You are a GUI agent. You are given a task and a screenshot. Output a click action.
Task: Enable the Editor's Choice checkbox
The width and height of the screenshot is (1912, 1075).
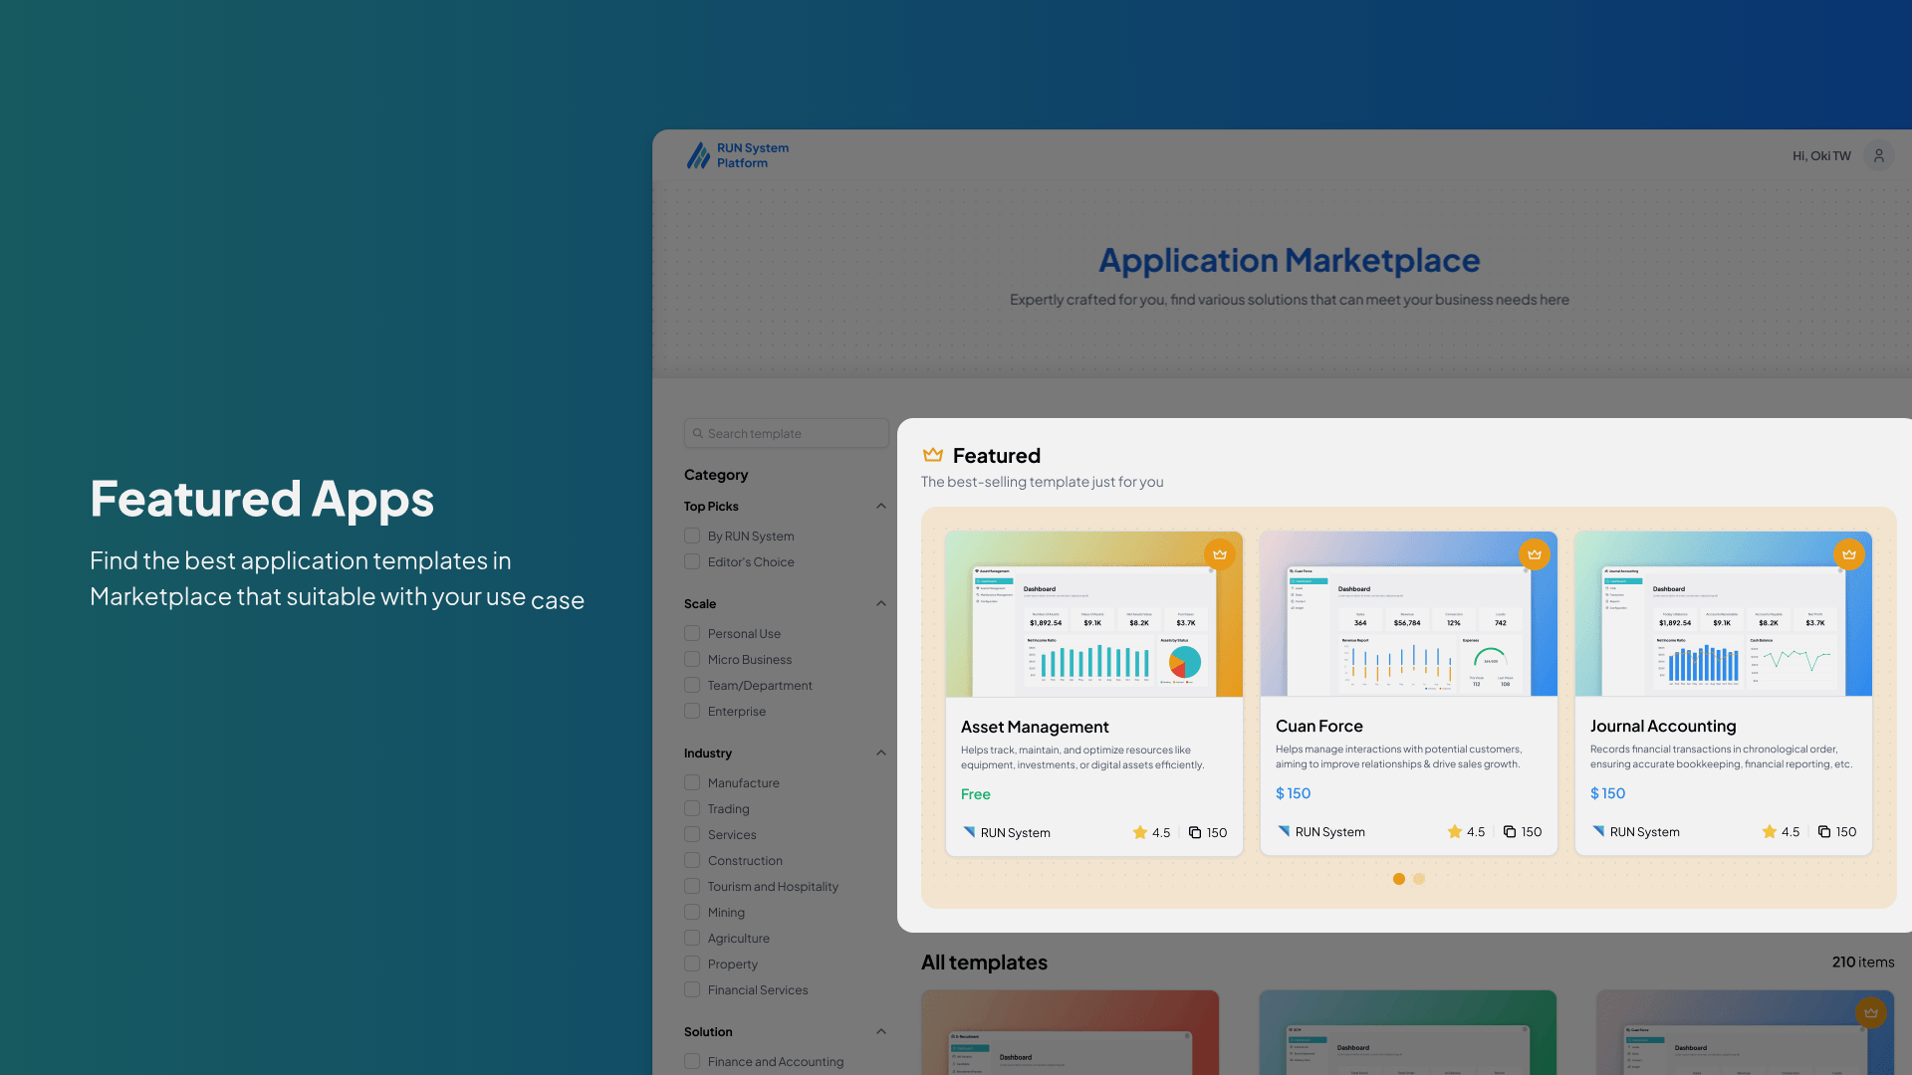692,562
